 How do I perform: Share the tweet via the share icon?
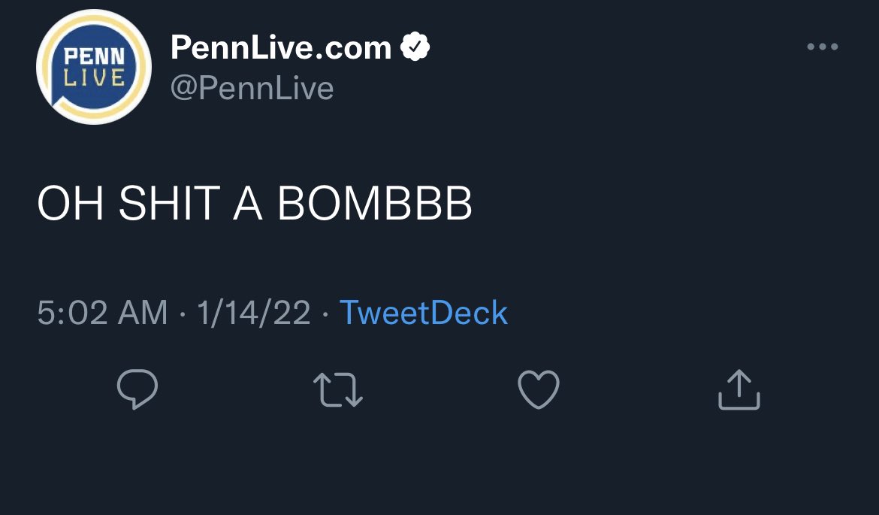click(739, 389)
